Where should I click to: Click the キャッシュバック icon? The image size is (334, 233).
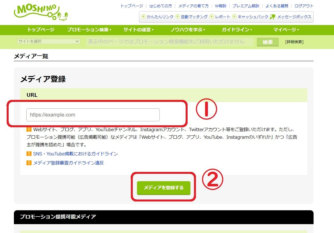coord(234,17)
